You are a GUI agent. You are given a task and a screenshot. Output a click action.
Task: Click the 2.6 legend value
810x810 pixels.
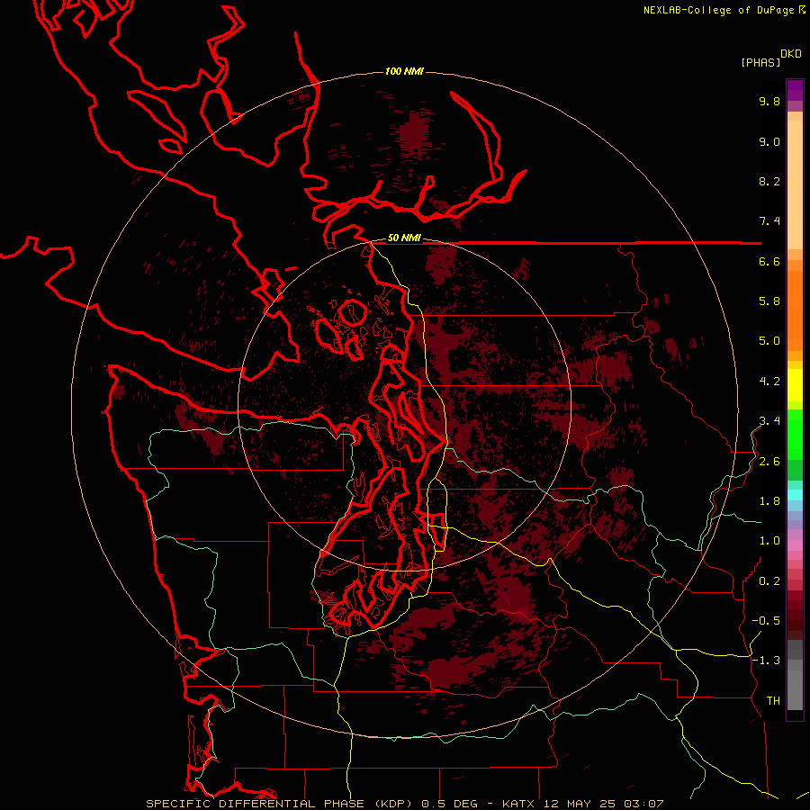coord(769,462)
